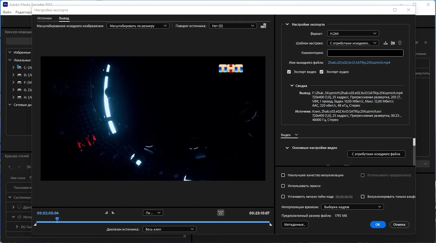Switch to the Источник tab
The width and height of the screenshot is (436, 243).
coord(45,18)
